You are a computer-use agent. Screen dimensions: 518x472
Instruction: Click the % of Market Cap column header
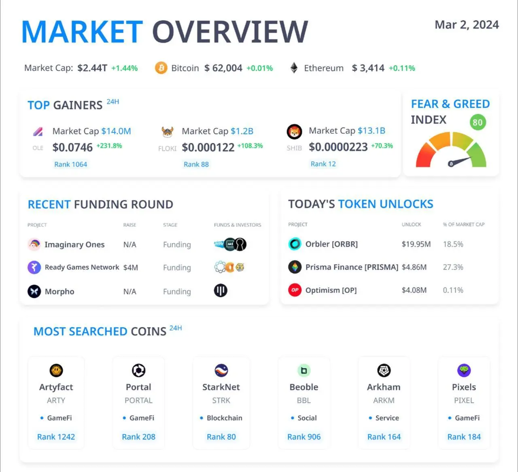(x=464, y=225)
